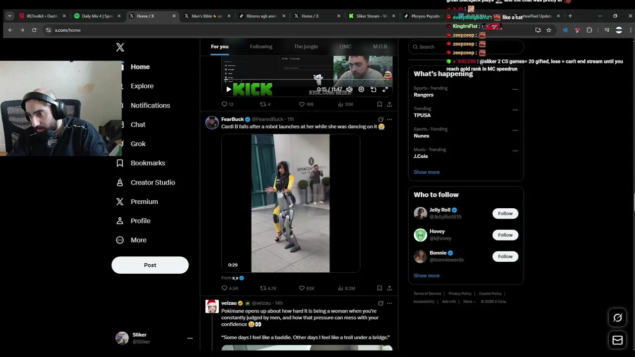Viewport: 635px width, 357px height.
Task: Reload the page in browser toolbar
Action: pos(34,30)
